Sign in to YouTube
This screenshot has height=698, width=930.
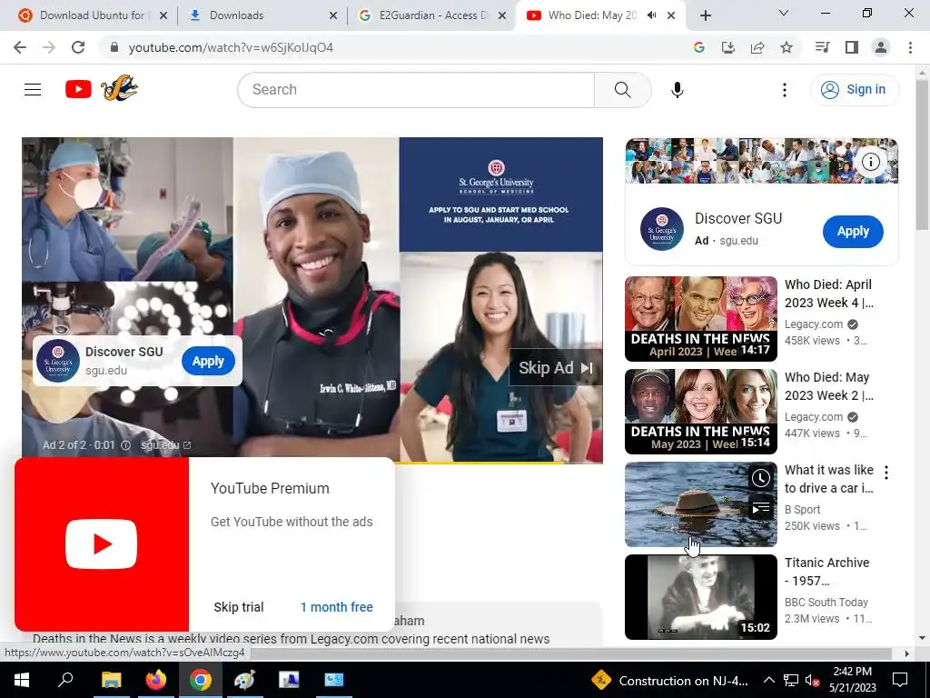pyautogui.click(x=854, y=90)
